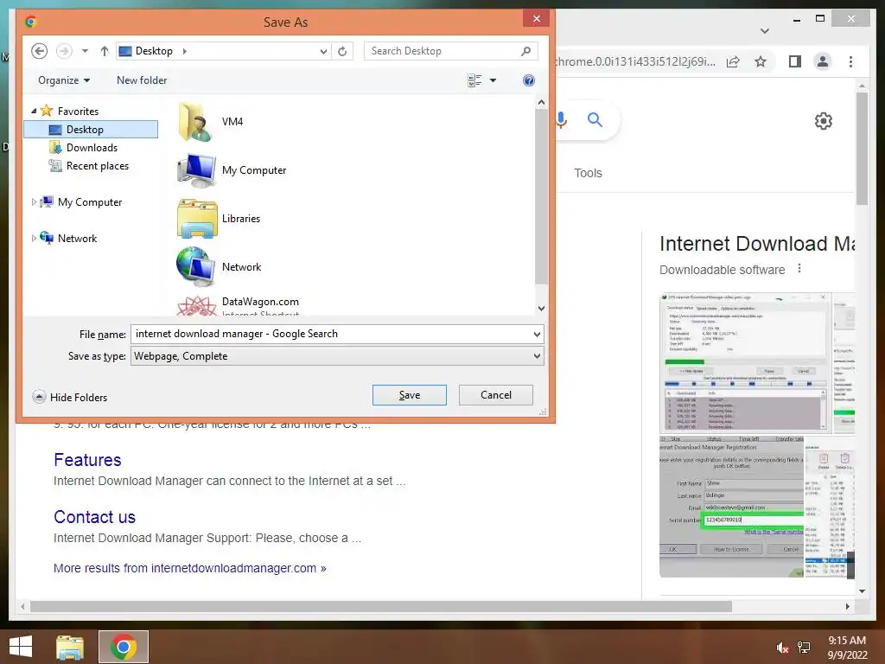Select the VM4 user folder icon

point(196,121)
